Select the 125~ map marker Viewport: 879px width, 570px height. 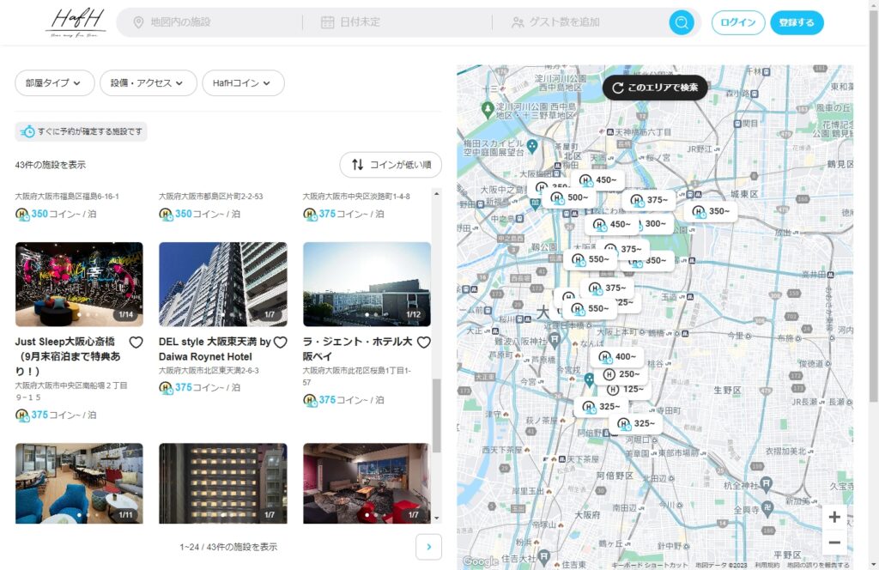click(627, 389)
